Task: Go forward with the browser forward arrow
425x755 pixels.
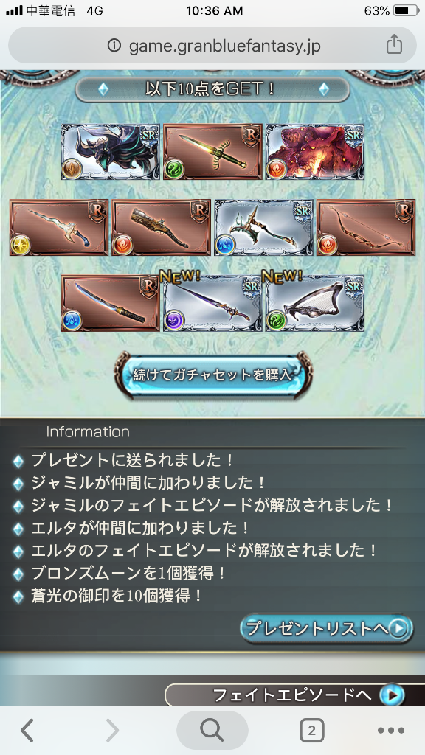Action: pos(112,731)
